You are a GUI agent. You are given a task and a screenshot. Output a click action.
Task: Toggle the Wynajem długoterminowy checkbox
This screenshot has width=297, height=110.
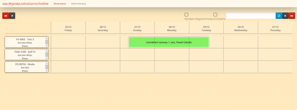186,15
